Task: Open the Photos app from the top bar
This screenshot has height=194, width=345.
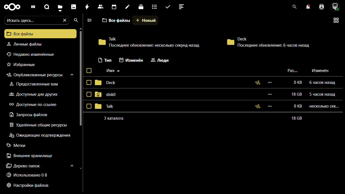Action: [x=73, y=7]
